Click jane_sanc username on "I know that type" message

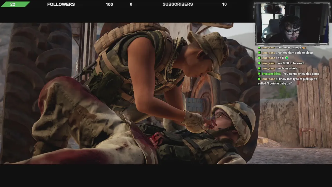pos(268,79)
